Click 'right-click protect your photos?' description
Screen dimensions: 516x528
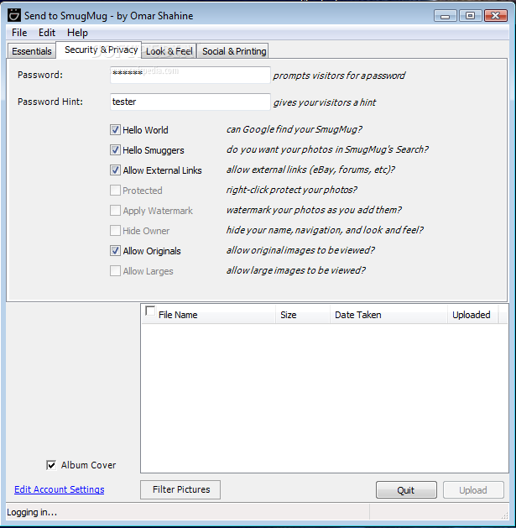(x=291, y=190)
